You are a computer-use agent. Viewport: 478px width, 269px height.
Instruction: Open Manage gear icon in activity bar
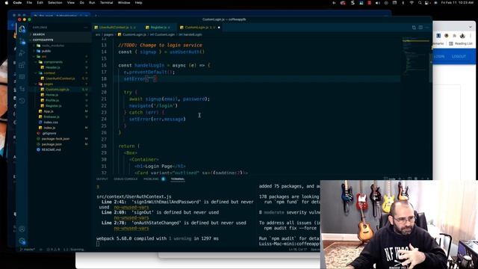pos(22,241)
